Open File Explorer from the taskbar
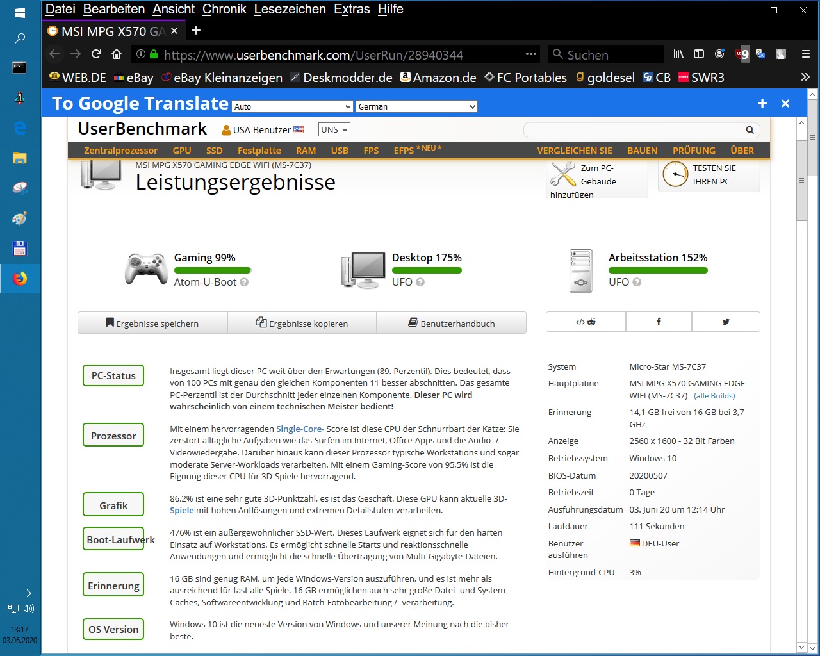Viewport: 820px width, 656px height. (x=20, y=158)
